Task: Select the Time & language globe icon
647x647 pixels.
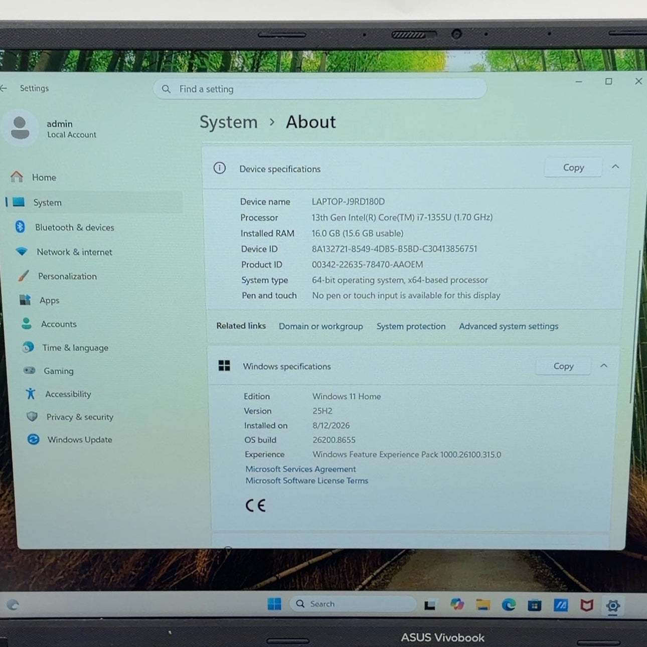Action: pyautogui.click(x=28, y=347)
